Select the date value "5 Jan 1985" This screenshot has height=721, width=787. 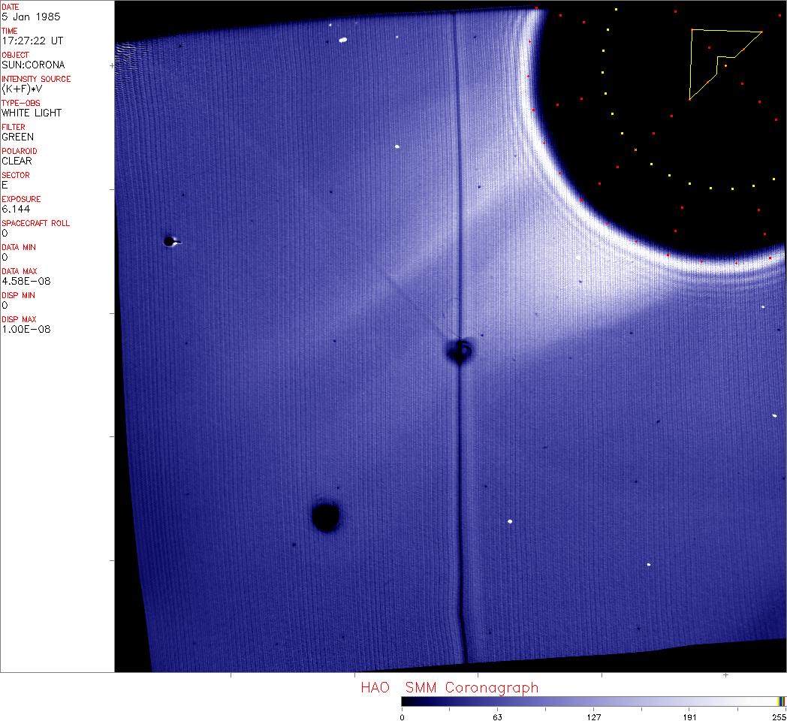(x=32, y=17)
